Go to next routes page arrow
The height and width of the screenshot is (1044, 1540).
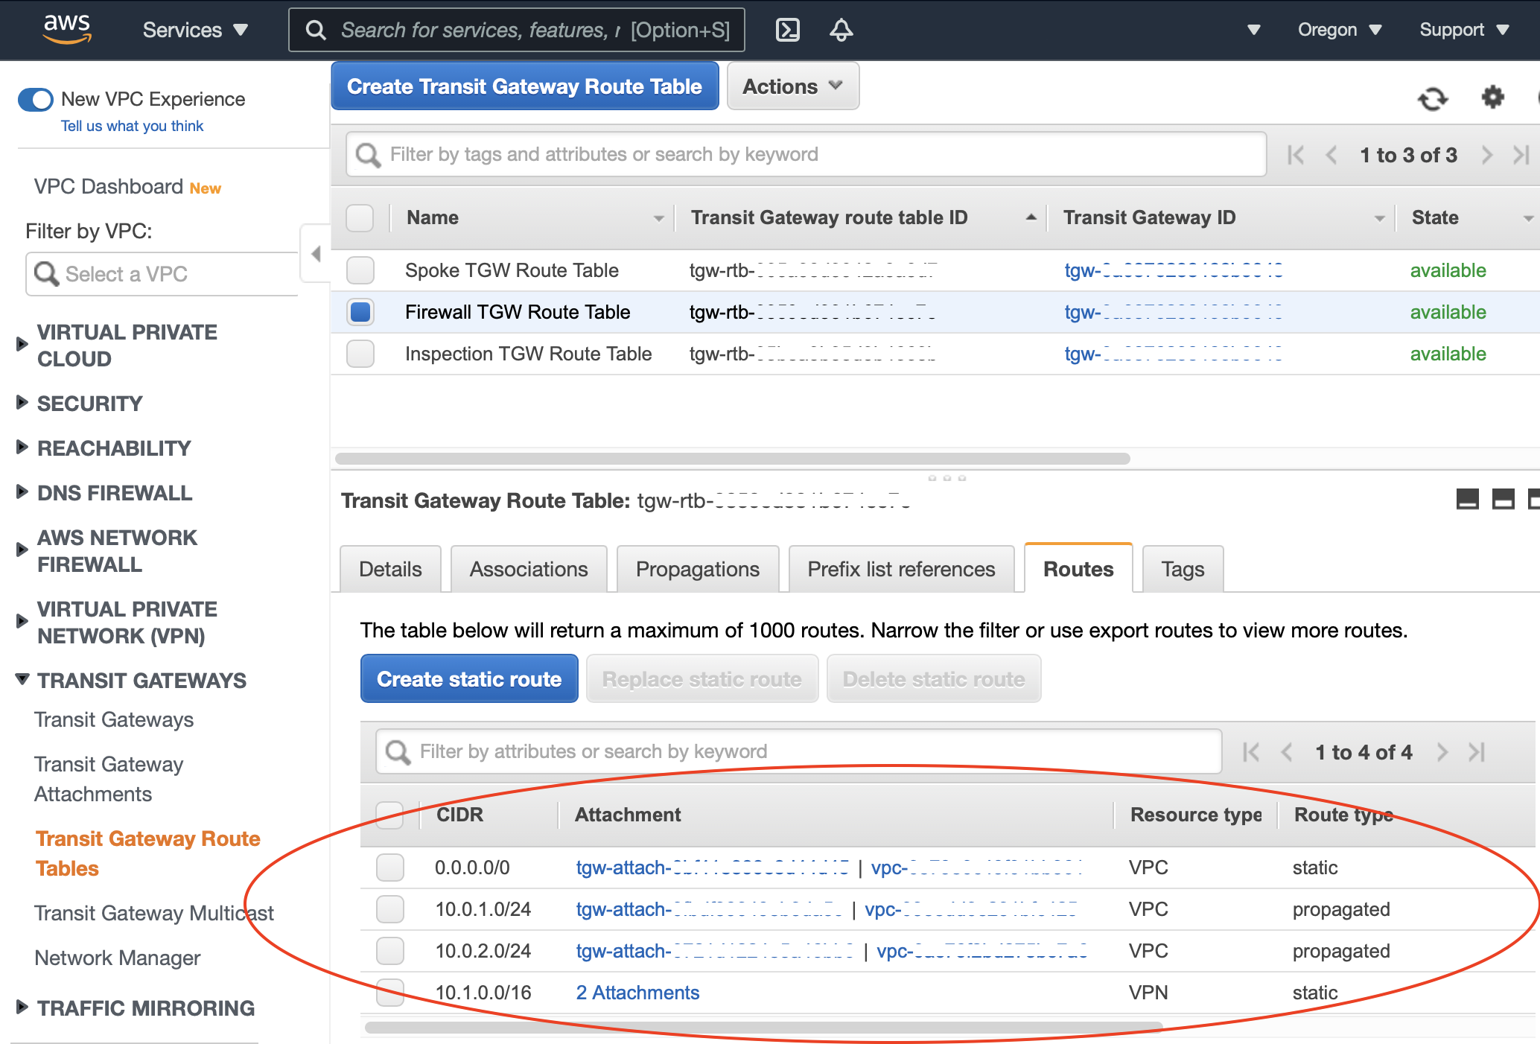1442,752
